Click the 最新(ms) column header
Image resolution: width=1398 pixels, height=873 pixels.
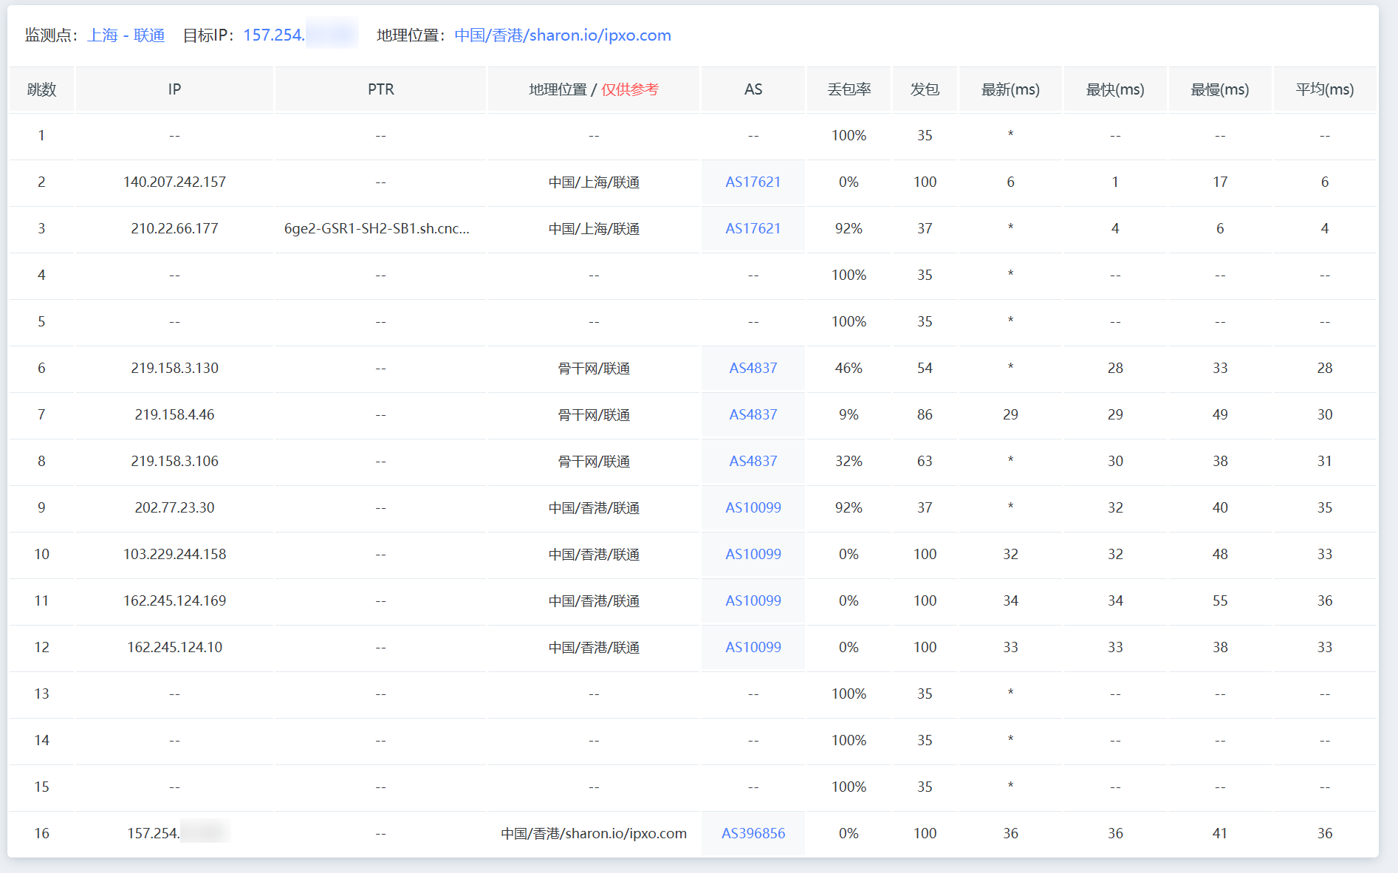coord(1010,89)
